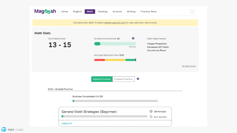Select the Not started status circle

coord(151,117)
